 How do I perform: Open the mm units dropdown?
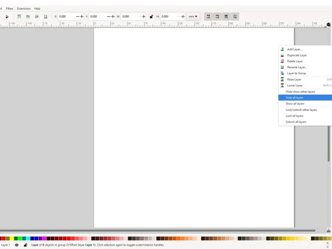pyautogui.click(x=193, y=17)
